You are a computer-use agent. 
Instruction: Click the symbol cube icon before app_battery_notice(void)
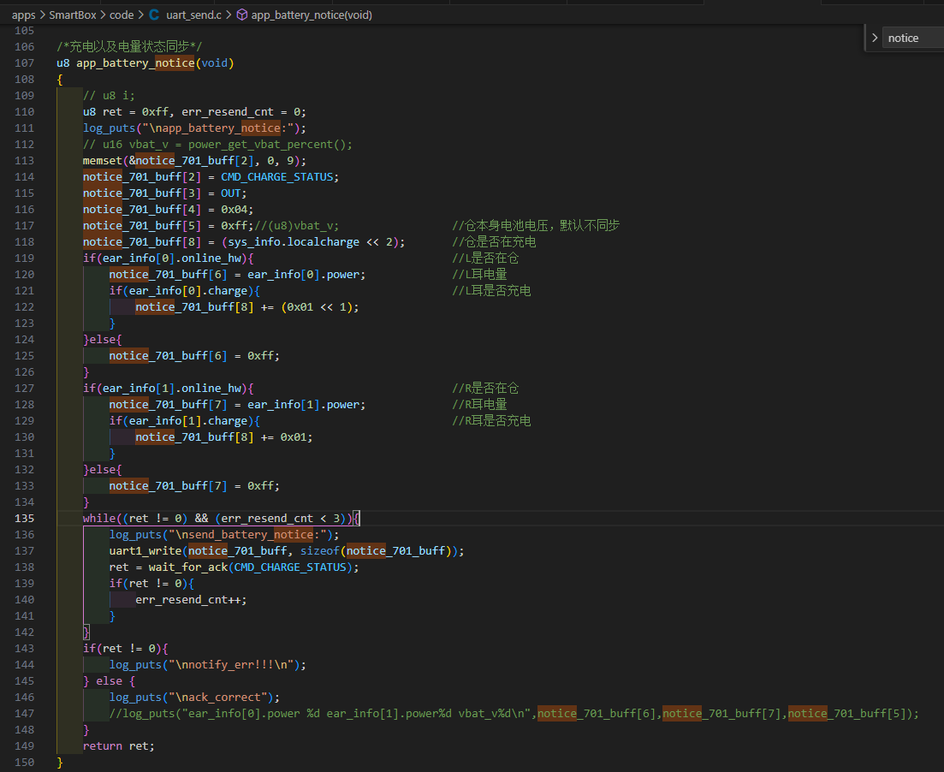pyautogui.click(x=241, y=15)
